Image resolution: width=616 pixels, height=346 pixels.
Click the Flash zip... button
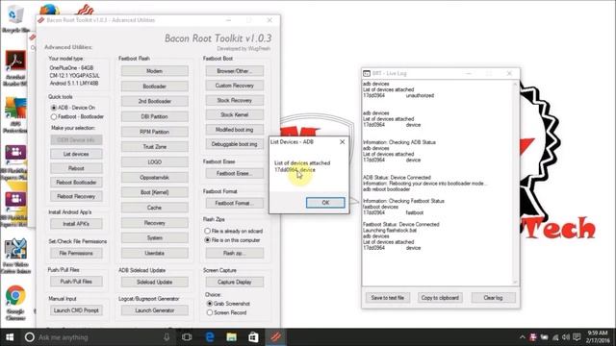pyautogui.click(x=235, y=253)
